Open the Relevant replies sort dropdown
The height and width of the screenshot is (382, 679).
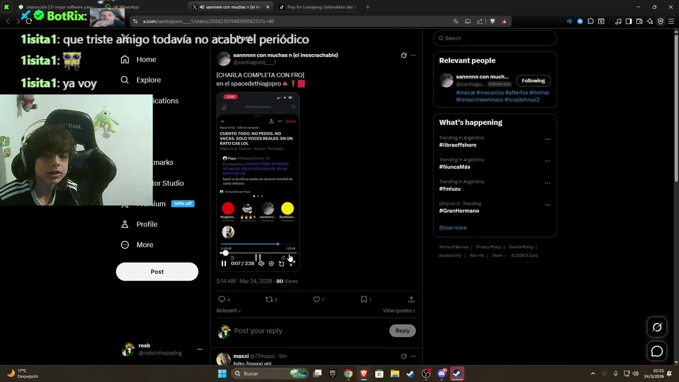(229, 310)
